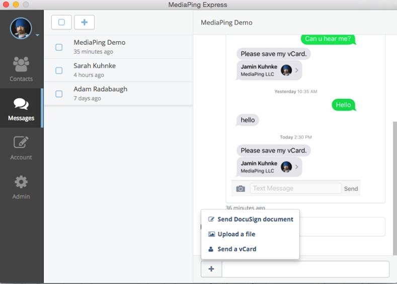Click the camera icon beside Text Message
The image size is (397, 284).
pos(241,189)
